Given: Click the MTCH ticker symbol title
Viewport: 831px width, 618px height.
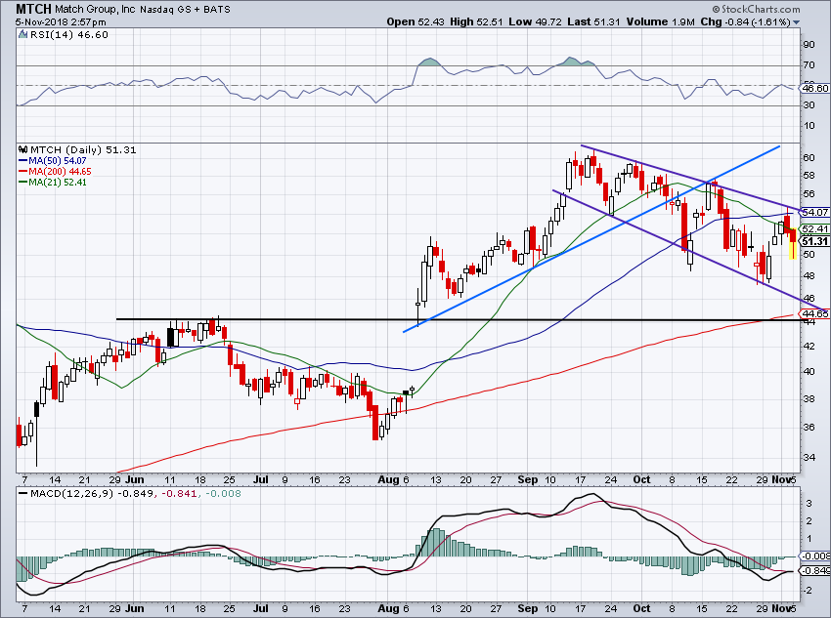Looking at the screenshot, I should point(33,9).
